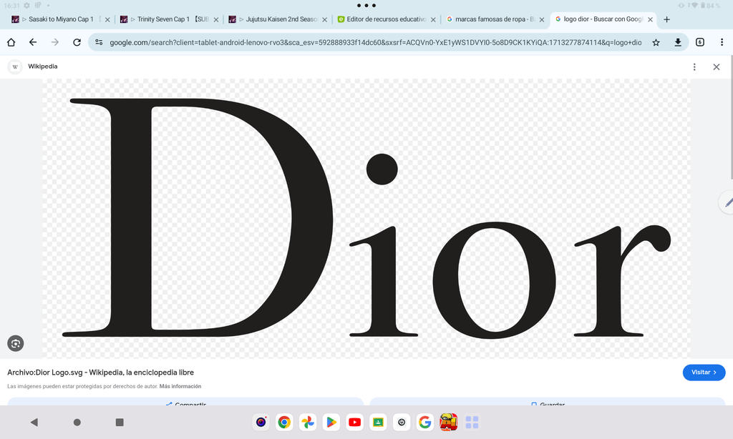This screenshot has width=733, height=439.
Task: Close the image preview panel
Action: [716, 66]
